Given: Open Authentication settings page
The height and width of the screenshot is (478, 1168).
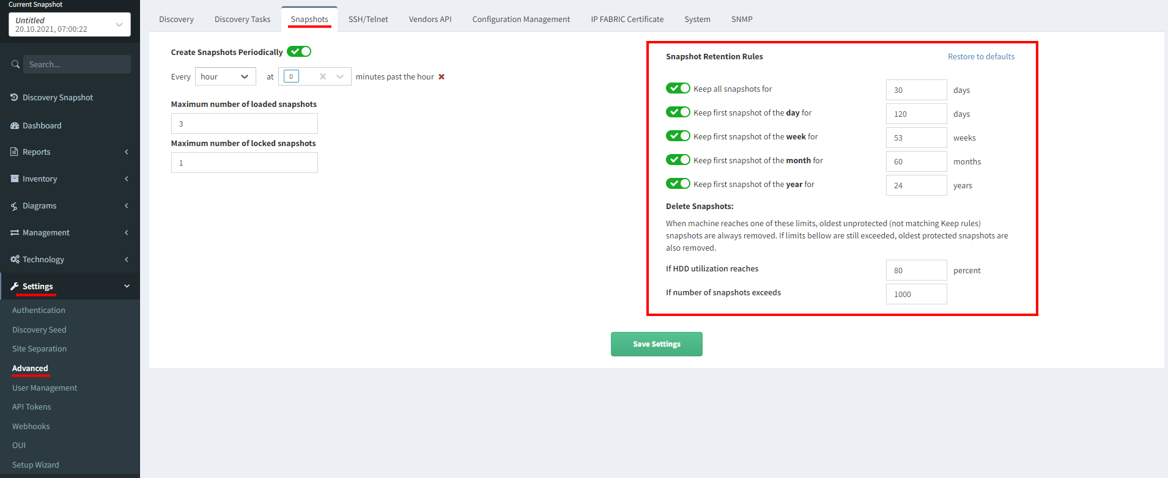Looking at the screenshot, I should (x=39, y=310).
